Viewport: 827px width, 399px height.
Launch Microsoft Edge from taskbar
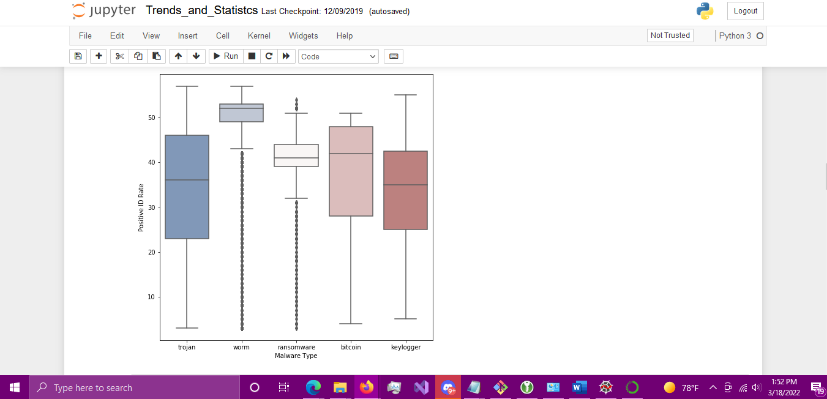pos(313,387)
